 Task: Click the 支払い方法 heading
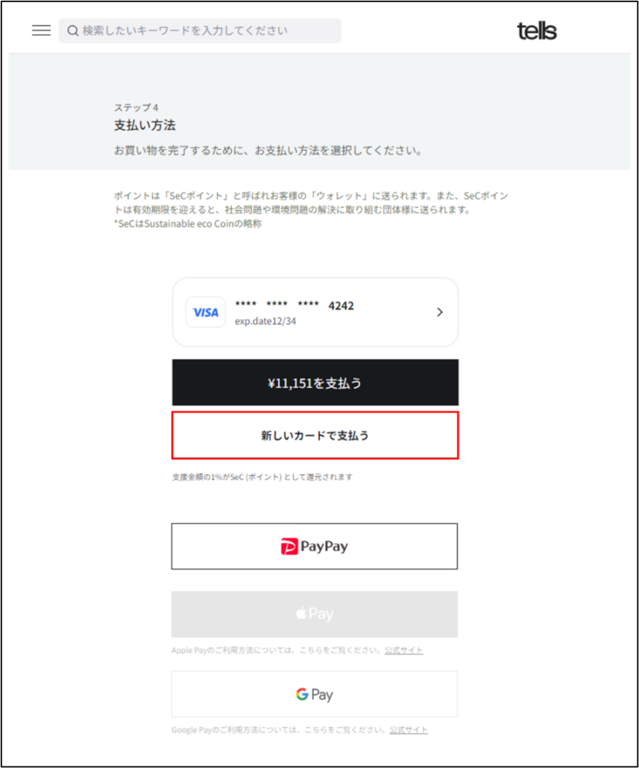click(145, 125)
